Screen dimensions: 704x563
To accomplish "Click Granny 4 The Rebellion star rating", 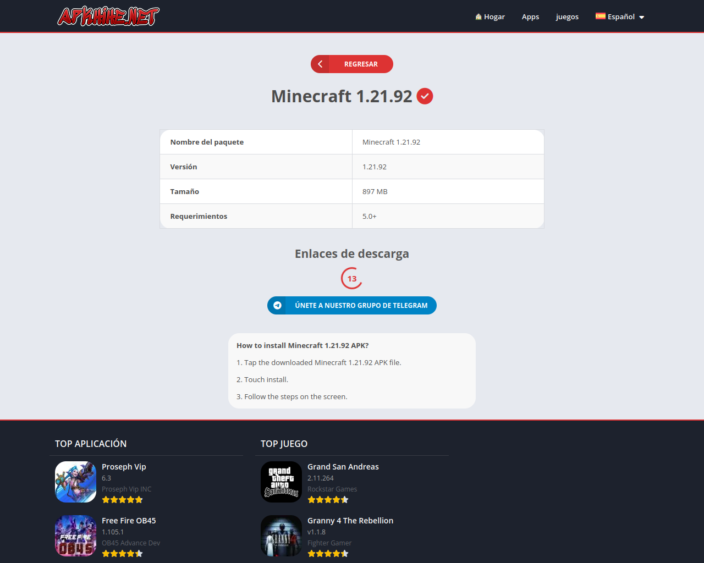I will pyautogui.click(x=328, y=554).
